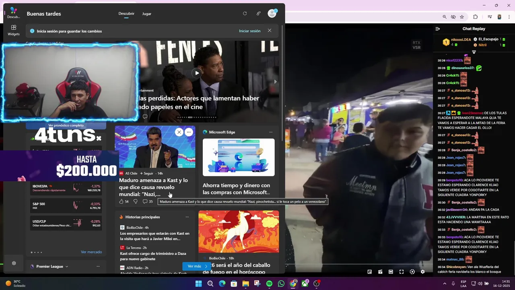Viewport: 515px width, 290px height.
Task: Switch to the Jugar tab
Action: point(147,14)
